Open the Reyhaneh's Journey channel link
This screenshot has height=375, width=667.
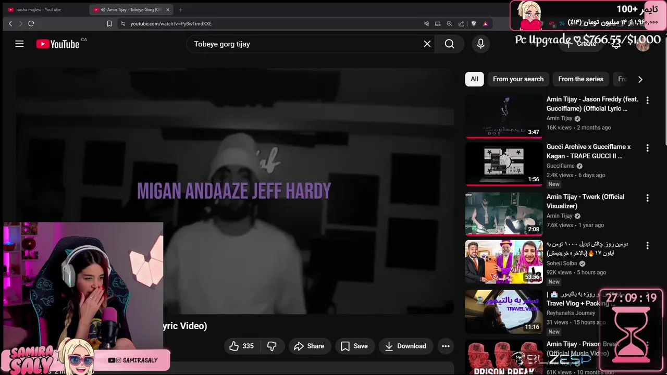(571, 313)
